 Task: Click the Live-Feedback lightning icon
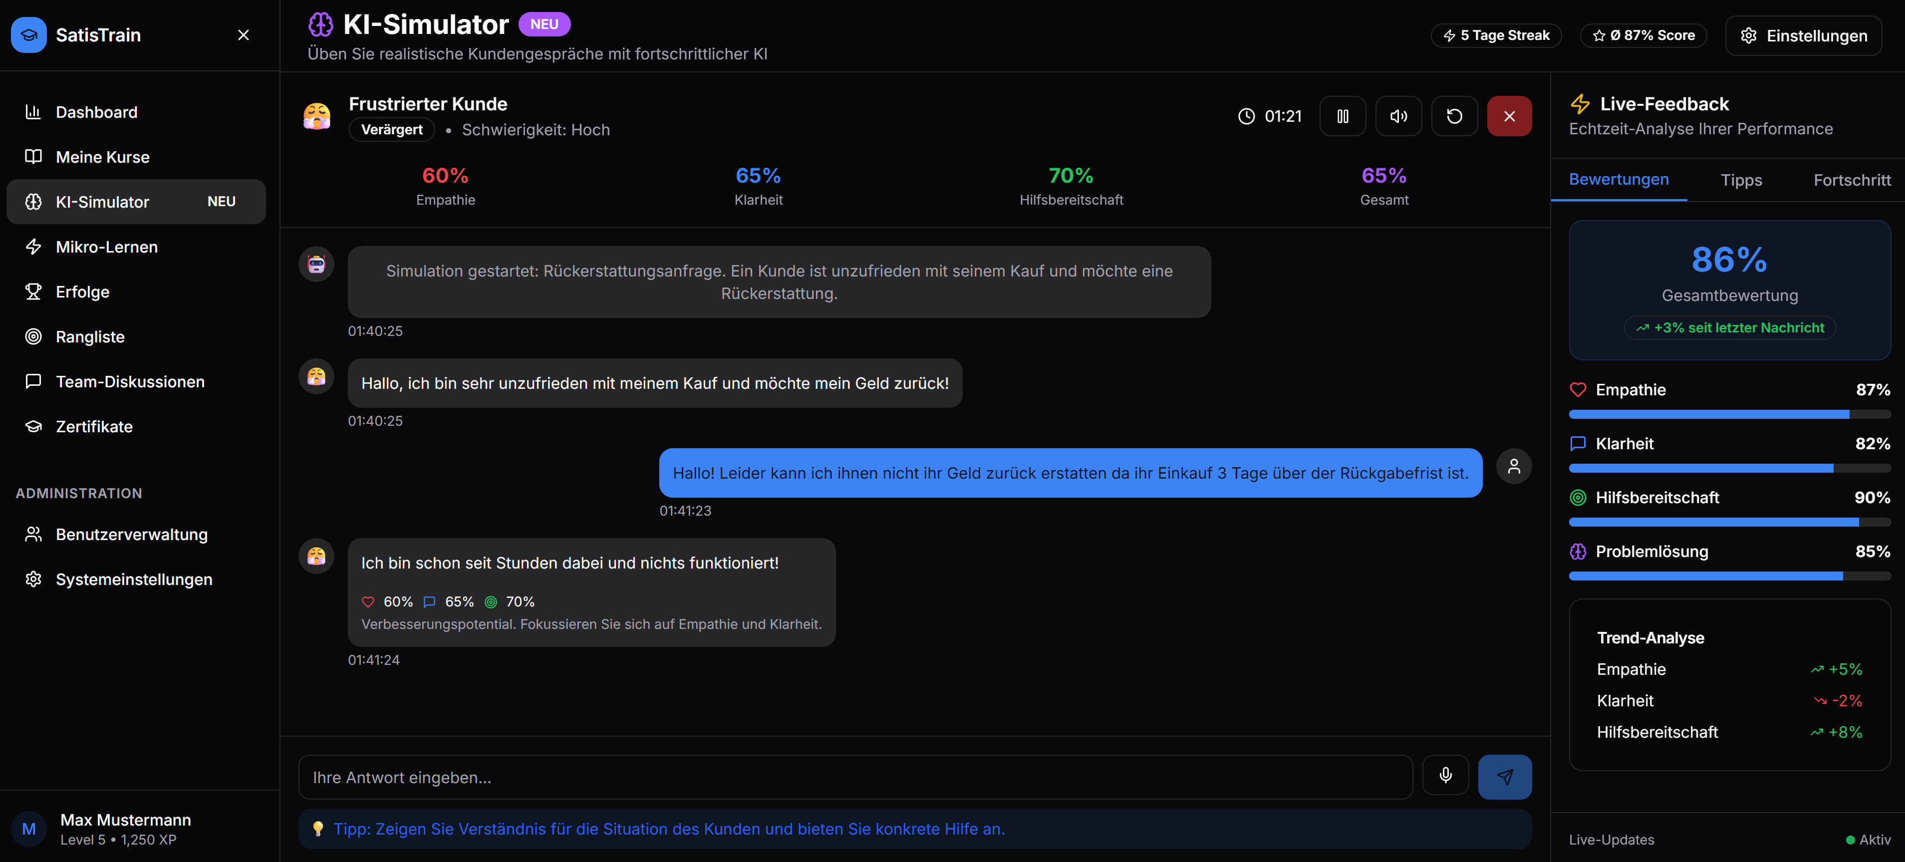pos(1580,104)
